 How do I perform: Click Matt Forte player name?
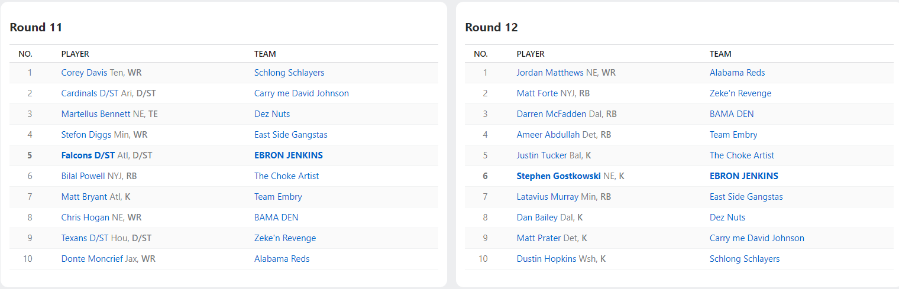click(537, 93)
